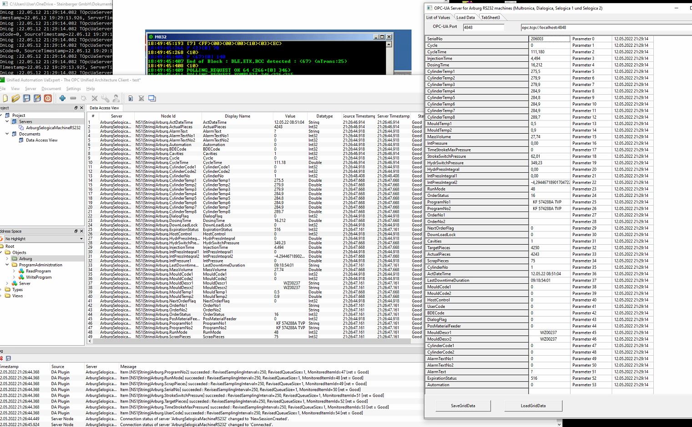Collapse the ProgramAdministration folder
The width and height of the screenshot is (692, 427).
coord(7,265)
